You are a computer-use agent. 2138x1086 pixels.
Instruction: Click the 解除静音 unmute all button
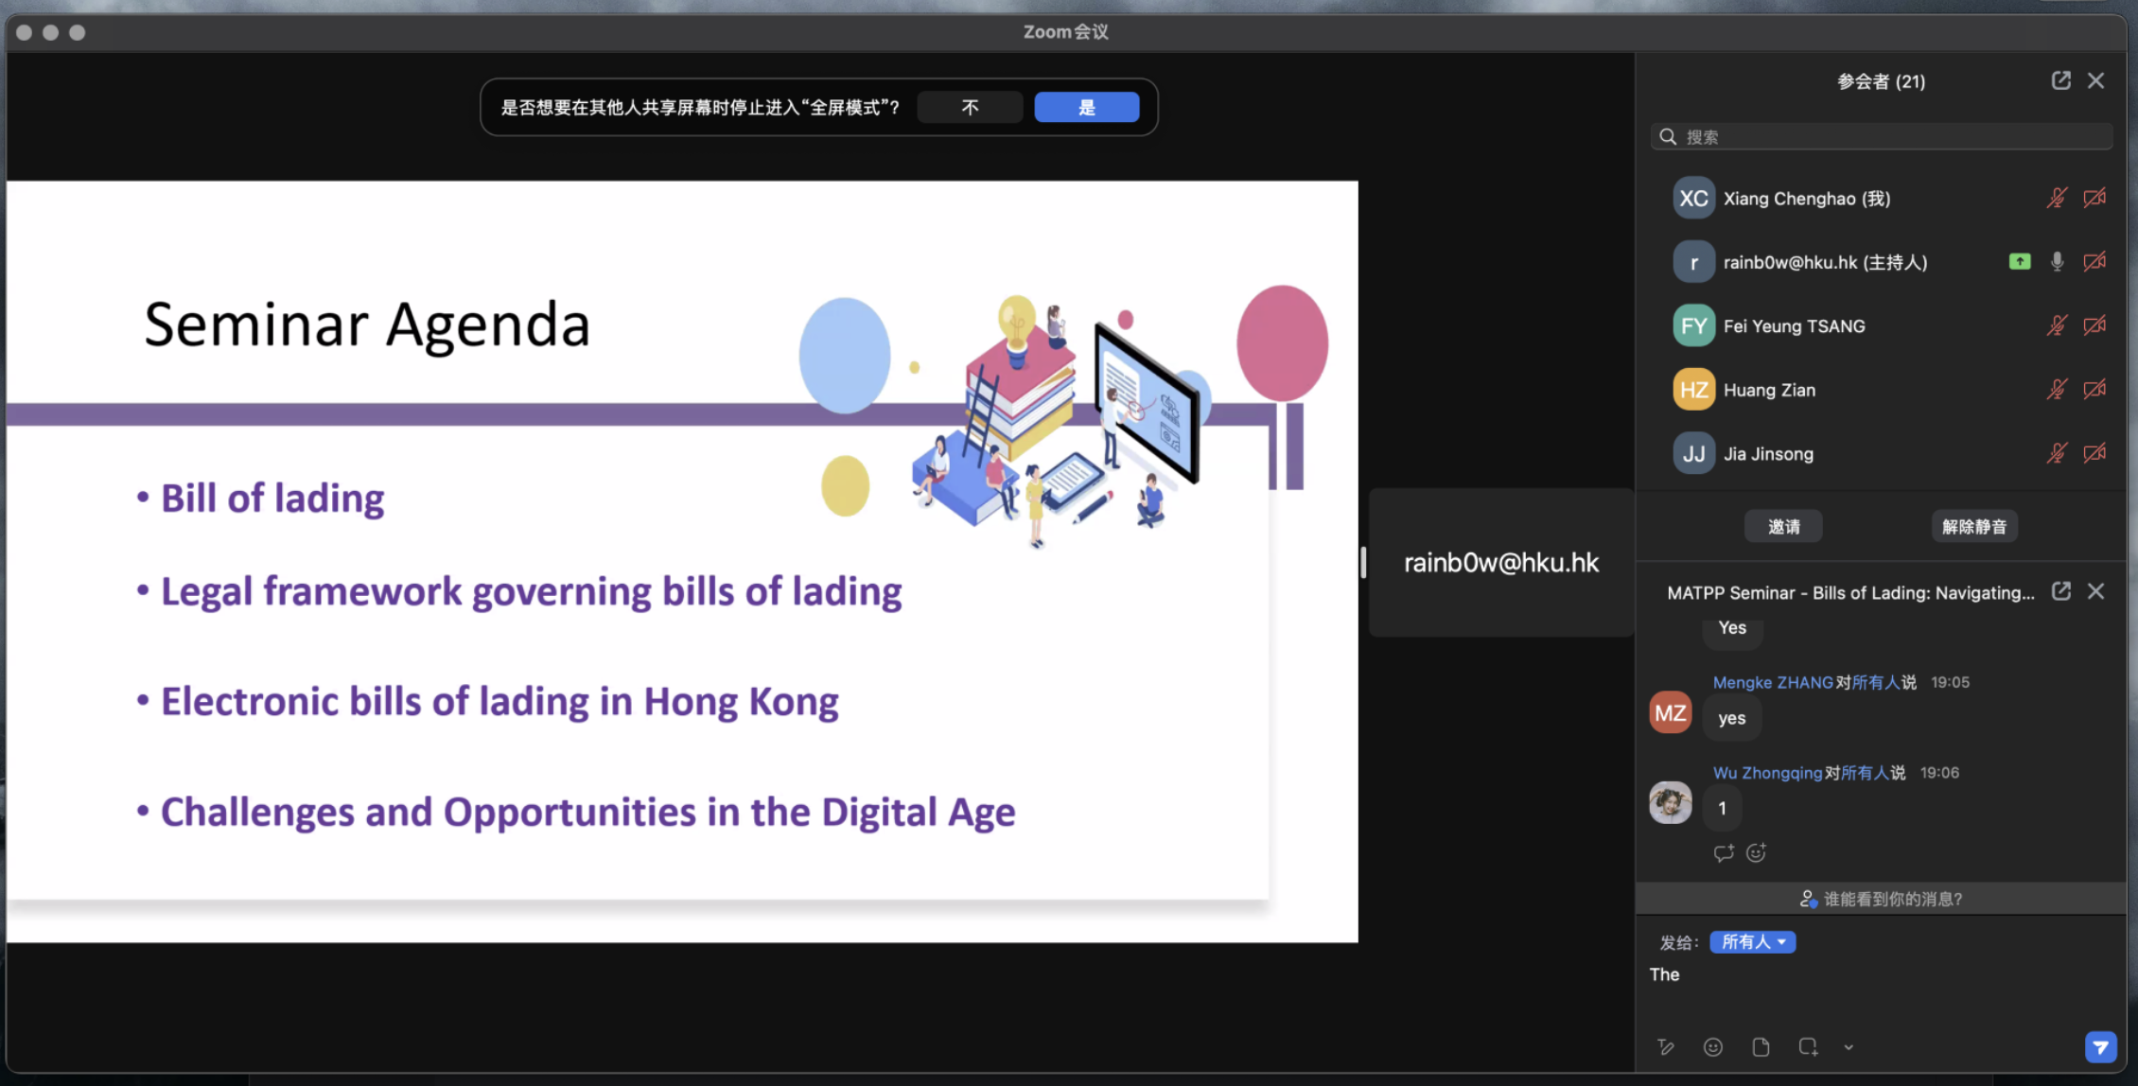click(x=1974, y=526)
